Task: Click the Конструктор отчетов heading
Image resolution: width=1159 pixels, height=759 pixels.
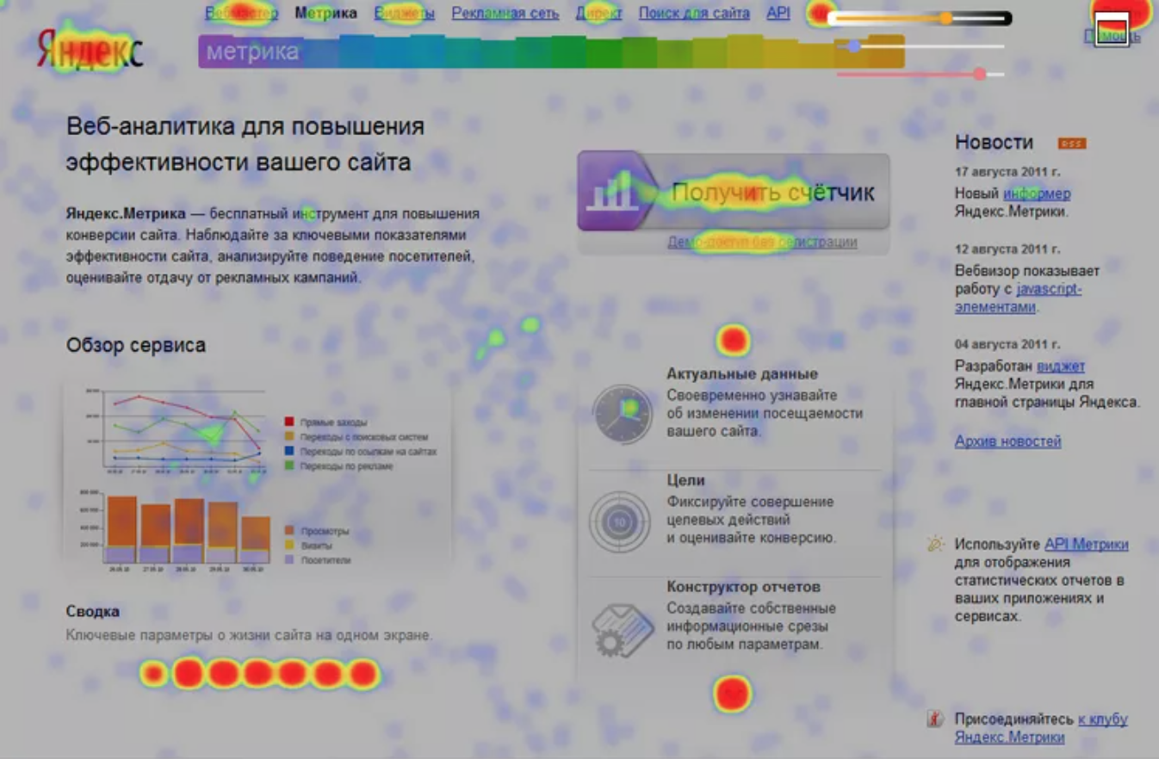Action: point(744,587)
